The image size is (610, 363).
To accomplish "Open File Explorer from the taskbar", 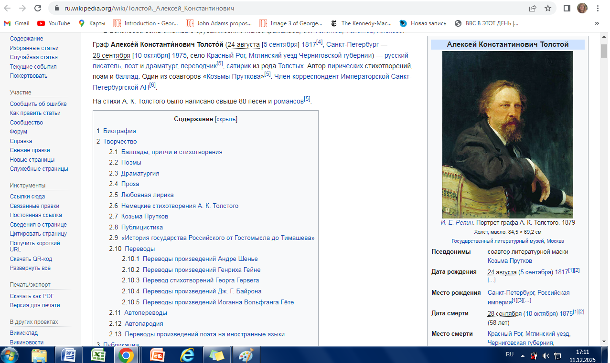I will [39, 355].
